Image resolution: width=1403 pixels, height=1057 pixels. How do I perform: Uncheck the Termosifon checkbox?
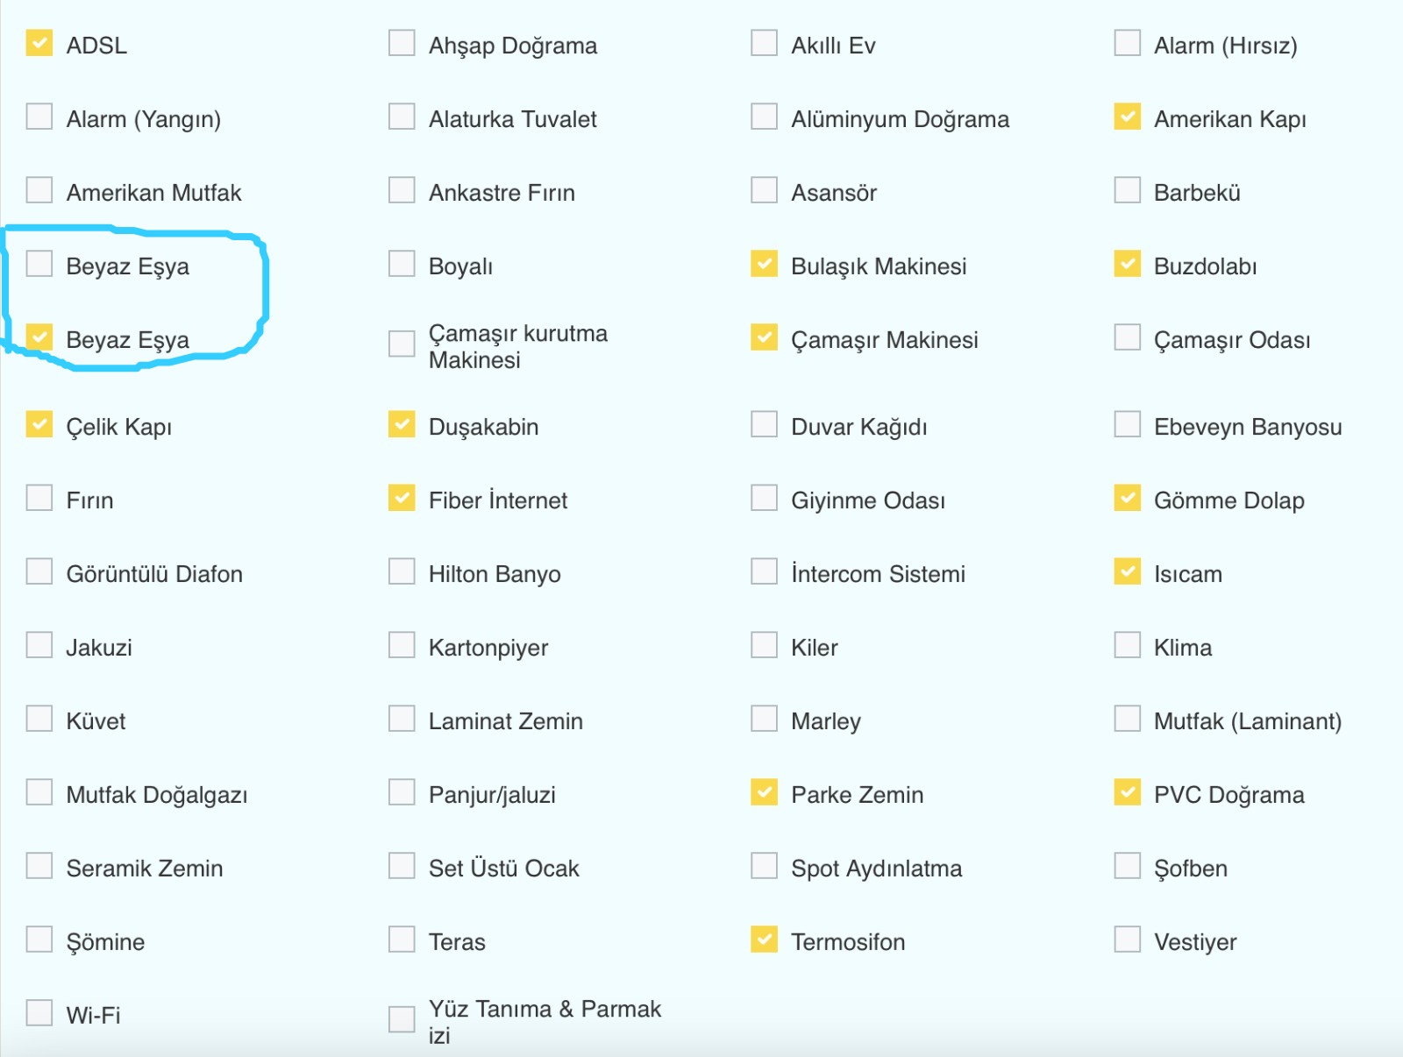(x=764, y=940)
